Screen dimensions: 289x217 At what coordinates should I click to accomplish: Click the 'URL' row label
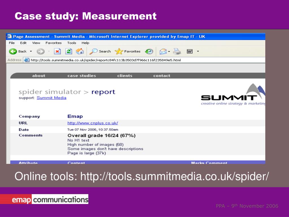(23, 123)
